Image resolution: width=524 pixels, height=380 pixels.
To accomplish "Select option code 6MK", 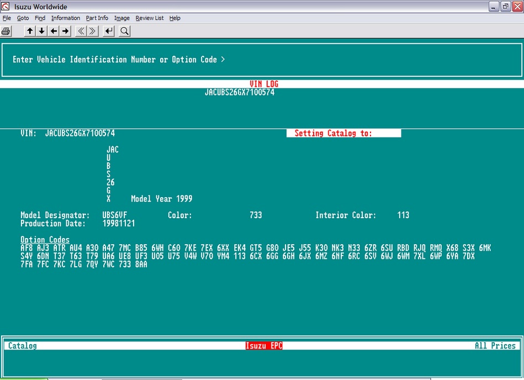I will tap(485, 248).
